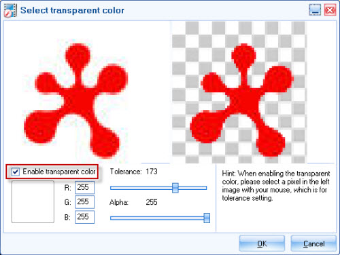This screenshot has height=255, width=340.
Task: Open the white color swatch preview box
Action: click(x=33, y=201)
